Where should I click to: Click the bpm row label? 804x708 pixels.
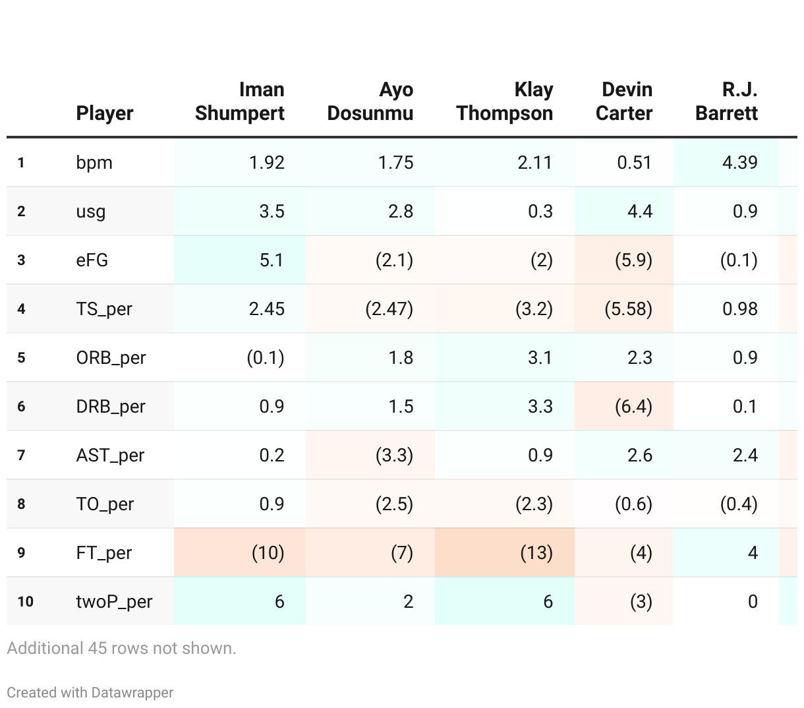click(94, 162)
